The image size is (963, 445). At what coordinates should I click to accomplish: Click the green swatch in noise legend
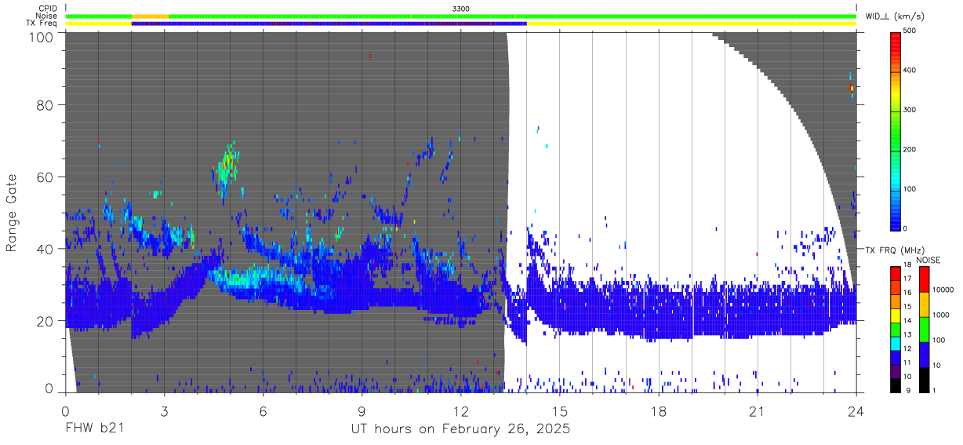tap(923, 329)
